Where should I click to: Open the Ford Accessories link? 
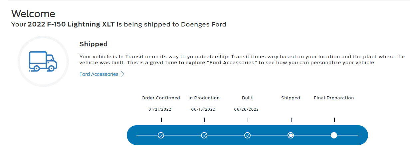point(99,74)
